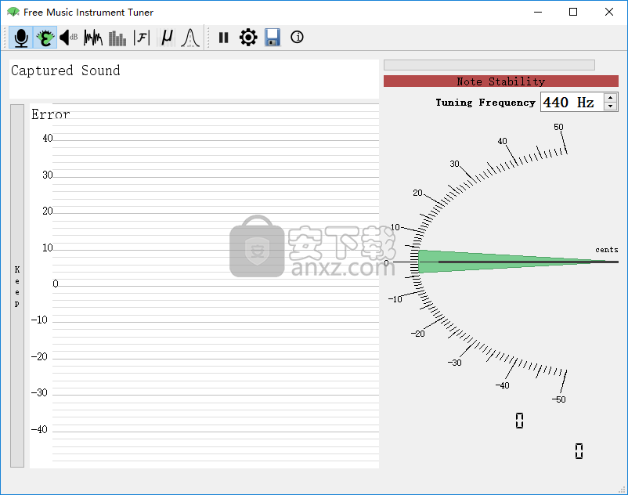The image size is (628, 495).
Task: Toggle the error history view icon
Action: (x=45, y=38)
